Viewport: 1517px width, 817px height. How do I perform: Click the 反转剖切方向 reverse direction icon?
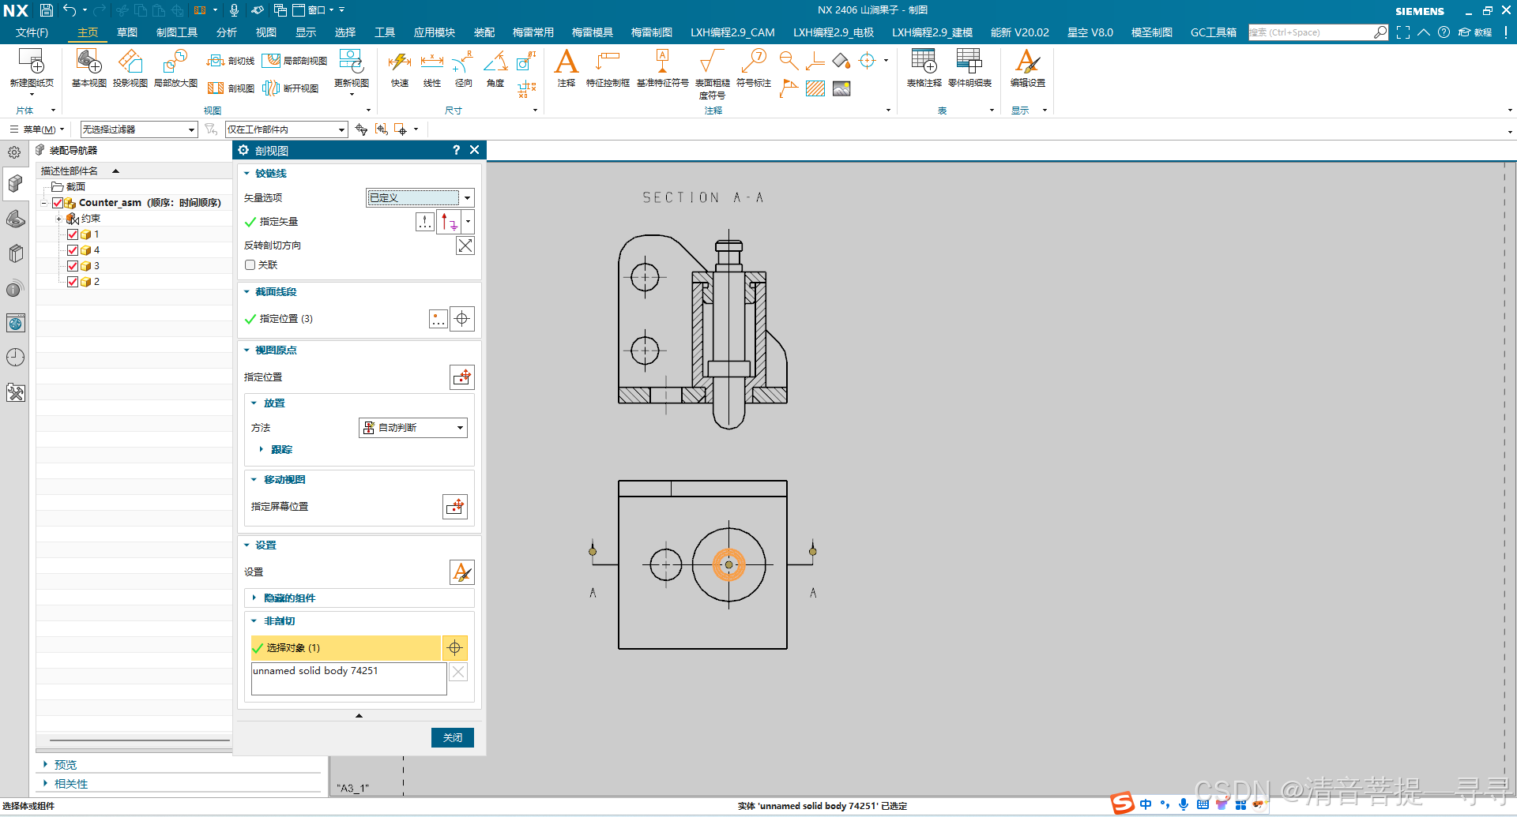465,245
